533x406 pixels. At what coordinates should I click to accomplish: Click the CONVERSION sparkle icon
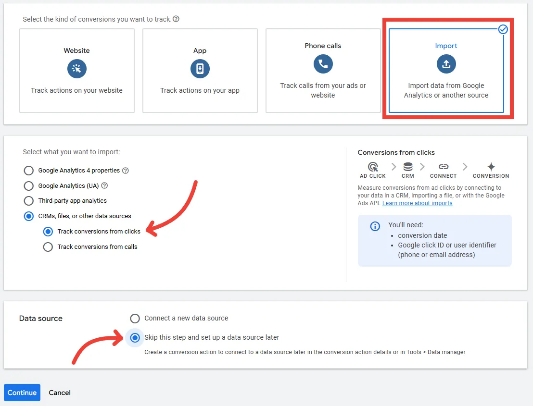[x=491, y=167]
